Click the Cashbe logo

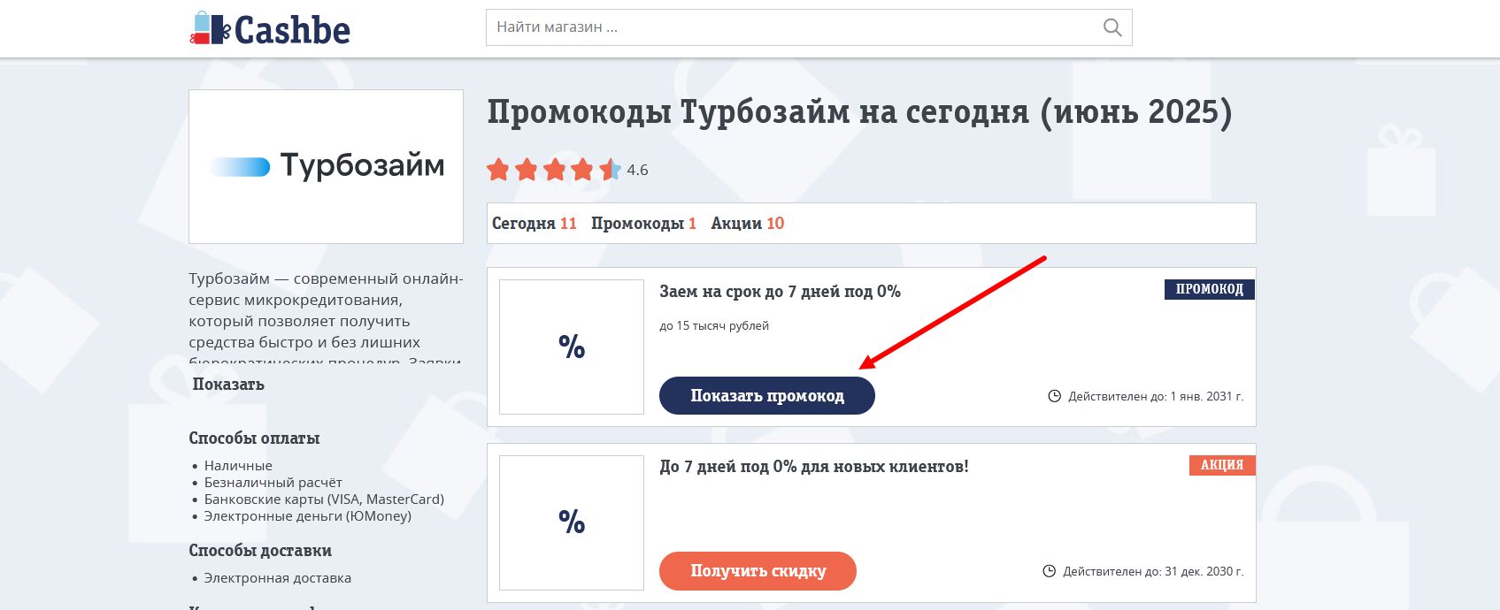tap(270, 29)
